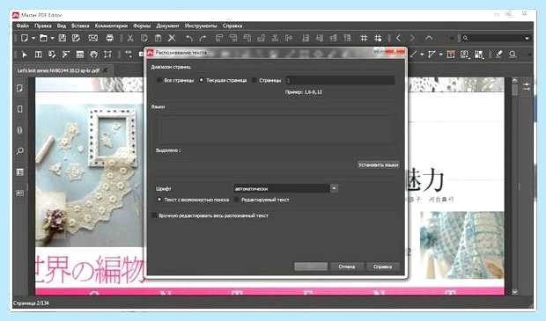Click the Cut scissors icon
Viewport: 546px width, 321px height.
point(130,38)
